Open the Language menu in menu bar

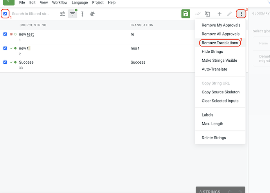click(80, 3)
